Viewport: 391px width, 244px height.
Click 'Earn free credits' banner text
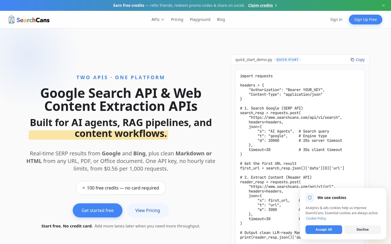pyautogui.click(x=129, y=5)
